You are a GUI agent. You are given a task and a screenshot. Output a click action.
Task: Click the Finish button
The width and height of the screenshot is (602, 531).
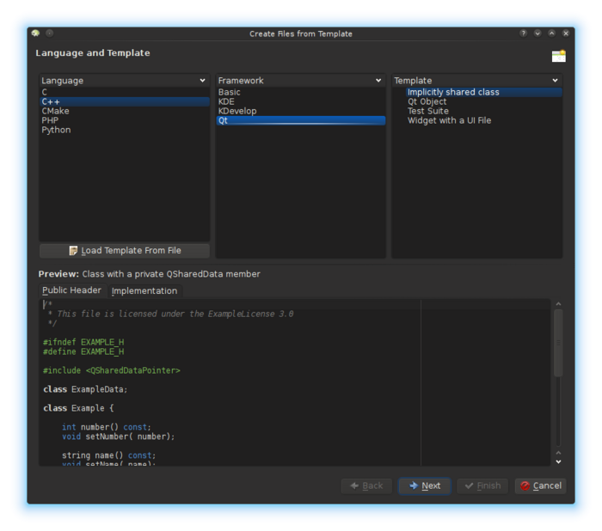[x=482, y=485]
